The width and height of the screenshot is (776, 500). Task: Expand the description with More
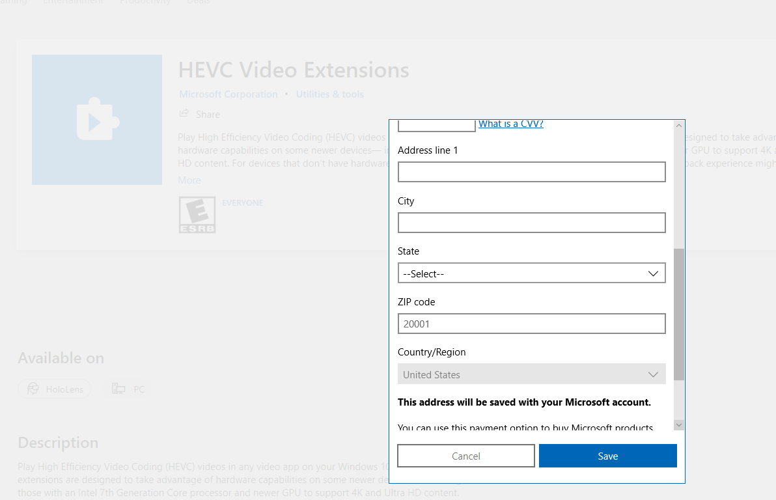point(189,180)
